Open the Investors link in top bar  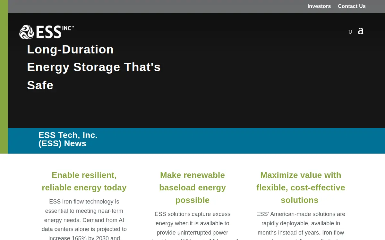click(x=319, y=6)
